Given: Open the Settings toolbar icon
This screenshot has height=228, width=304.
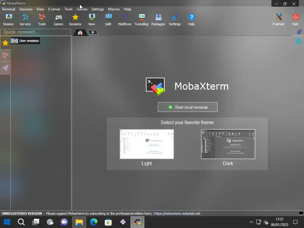Looking at the screenshot, I should 175,20.
